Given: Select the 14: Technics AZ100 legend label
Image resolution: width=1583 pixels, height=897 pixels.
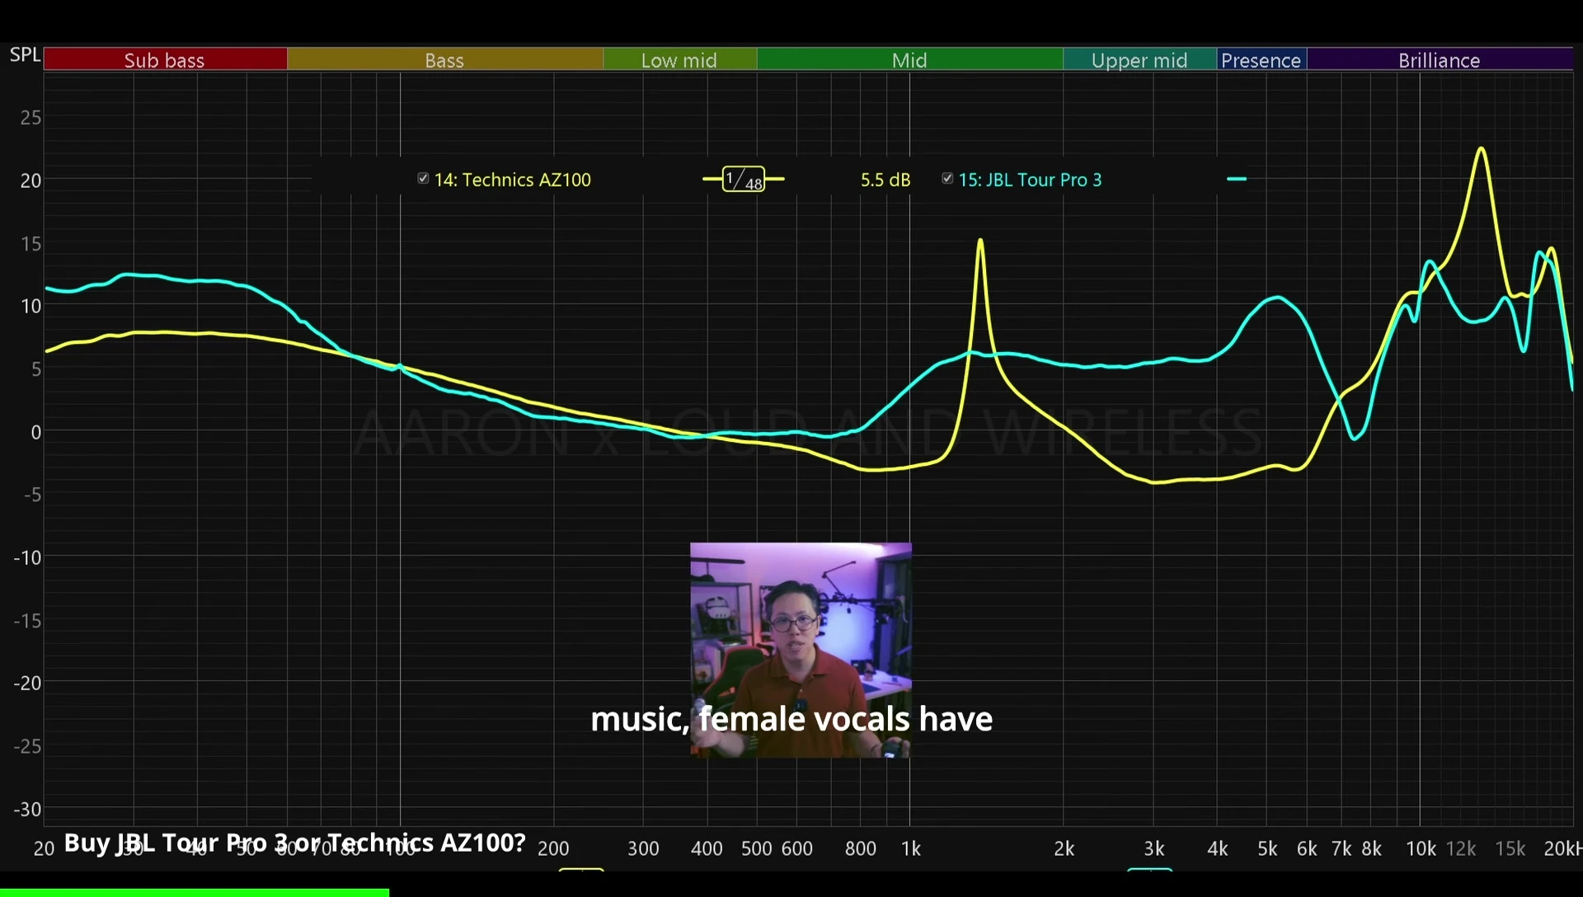Looking at the screenshot, I should 513,180.
